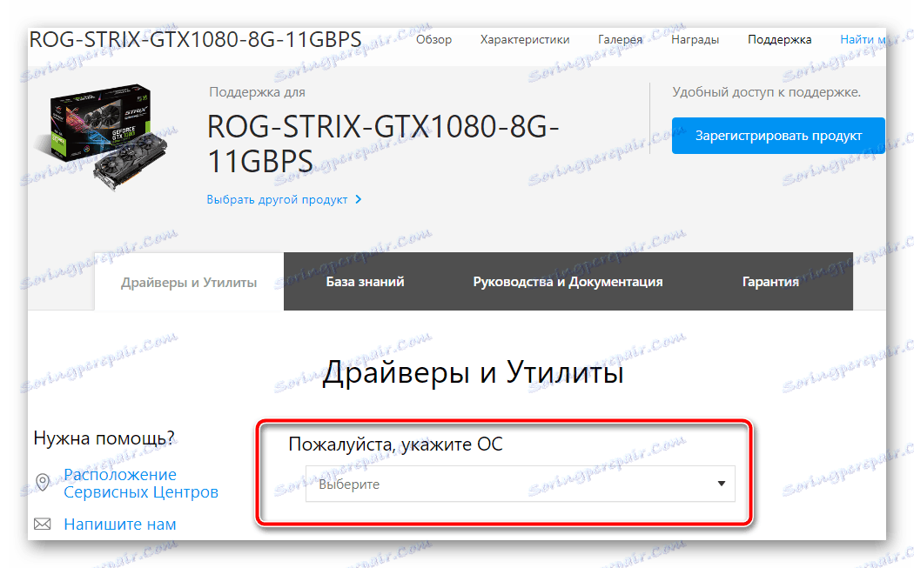The height and width of the screenshot is (568, 914).
Task: Open Выбрать другой продукт selector
Action: [277, 199]
